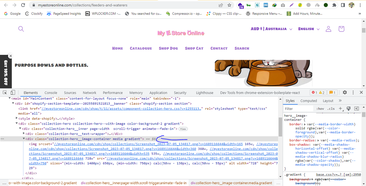Screen dimensions: 366x186
Task: Open the Performance tab
Action: pos(113,93)
